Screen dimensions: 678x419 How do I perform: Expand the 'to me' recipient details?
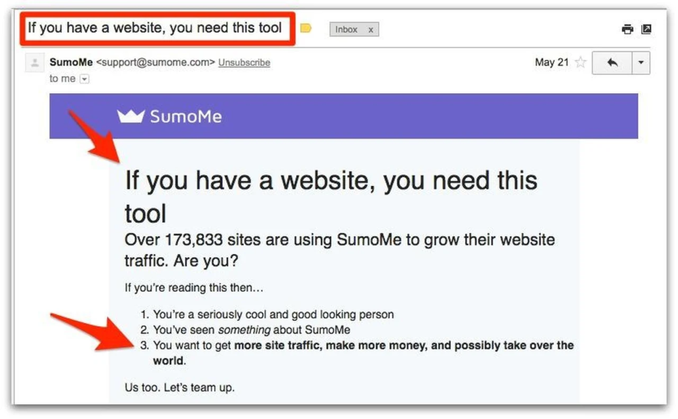point(84,78)
